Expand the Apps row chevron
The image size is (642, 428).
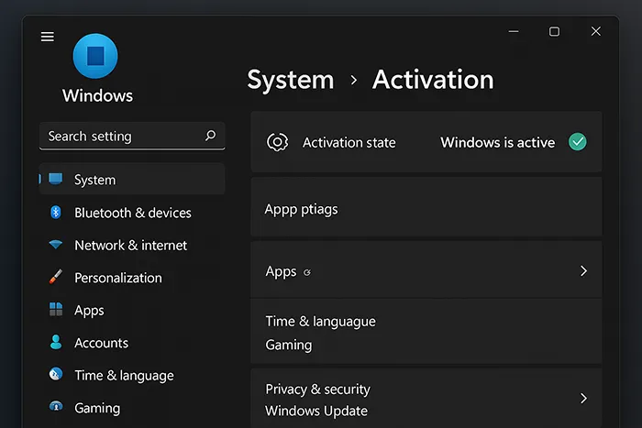[x=584, y=271]
